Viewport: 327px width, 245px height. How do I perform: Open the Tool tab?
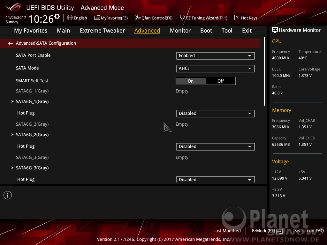point(227,31)
